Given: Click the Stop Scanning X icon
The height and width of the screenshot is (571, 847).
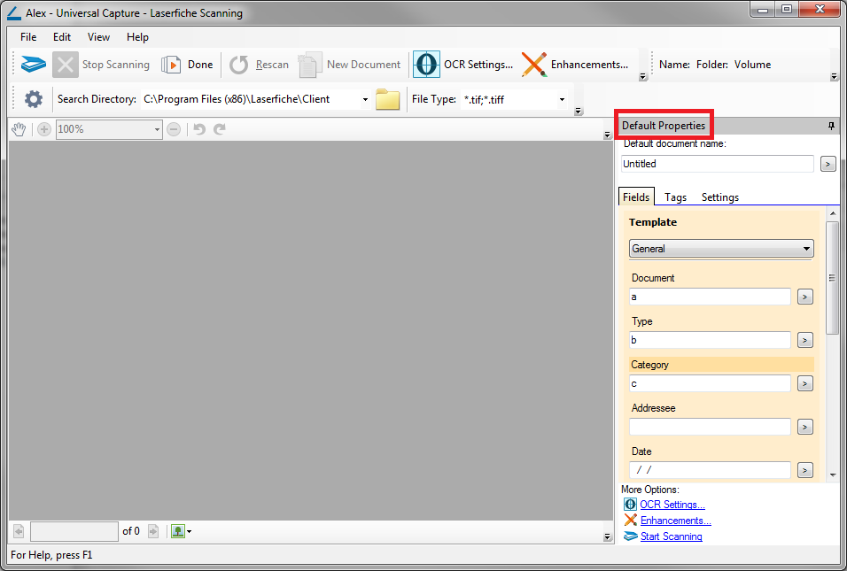Looking at the screenshot, I should tap(66, 65).
